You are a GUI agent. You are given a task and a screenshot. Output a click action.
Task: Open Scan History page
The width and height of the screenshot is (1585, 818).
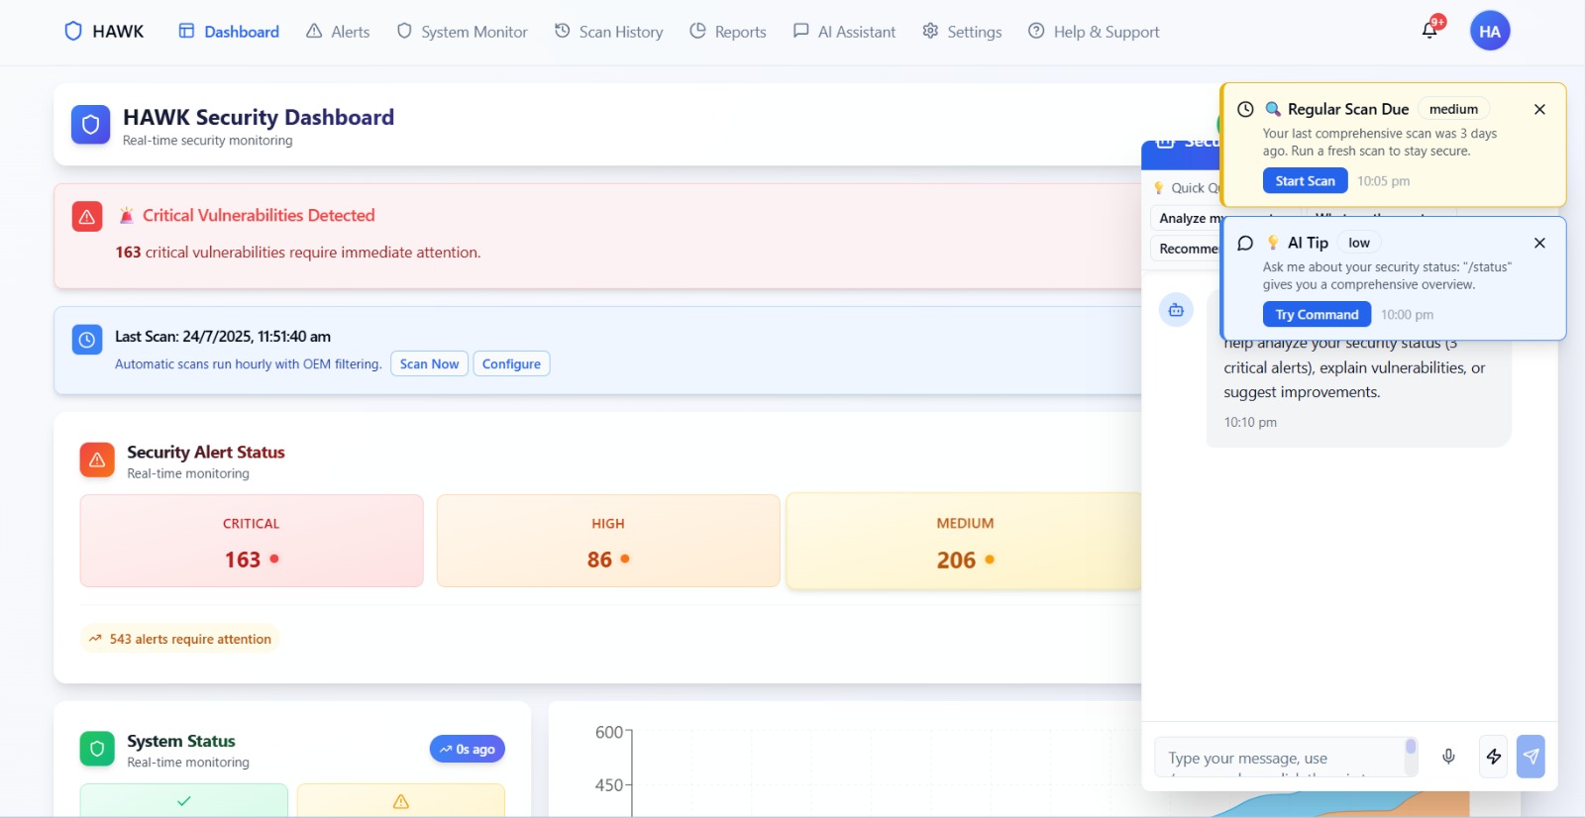[608, 32]
